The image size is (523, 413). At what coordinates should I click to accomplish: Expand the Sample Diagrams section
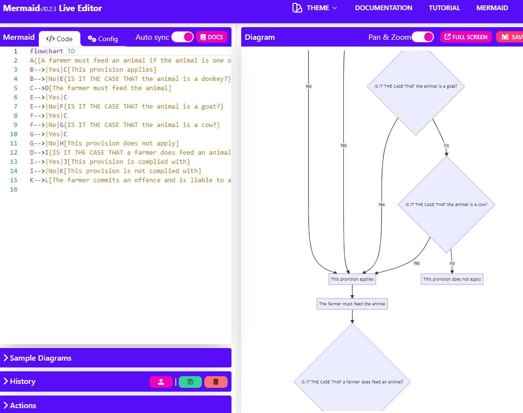(115, 358)
